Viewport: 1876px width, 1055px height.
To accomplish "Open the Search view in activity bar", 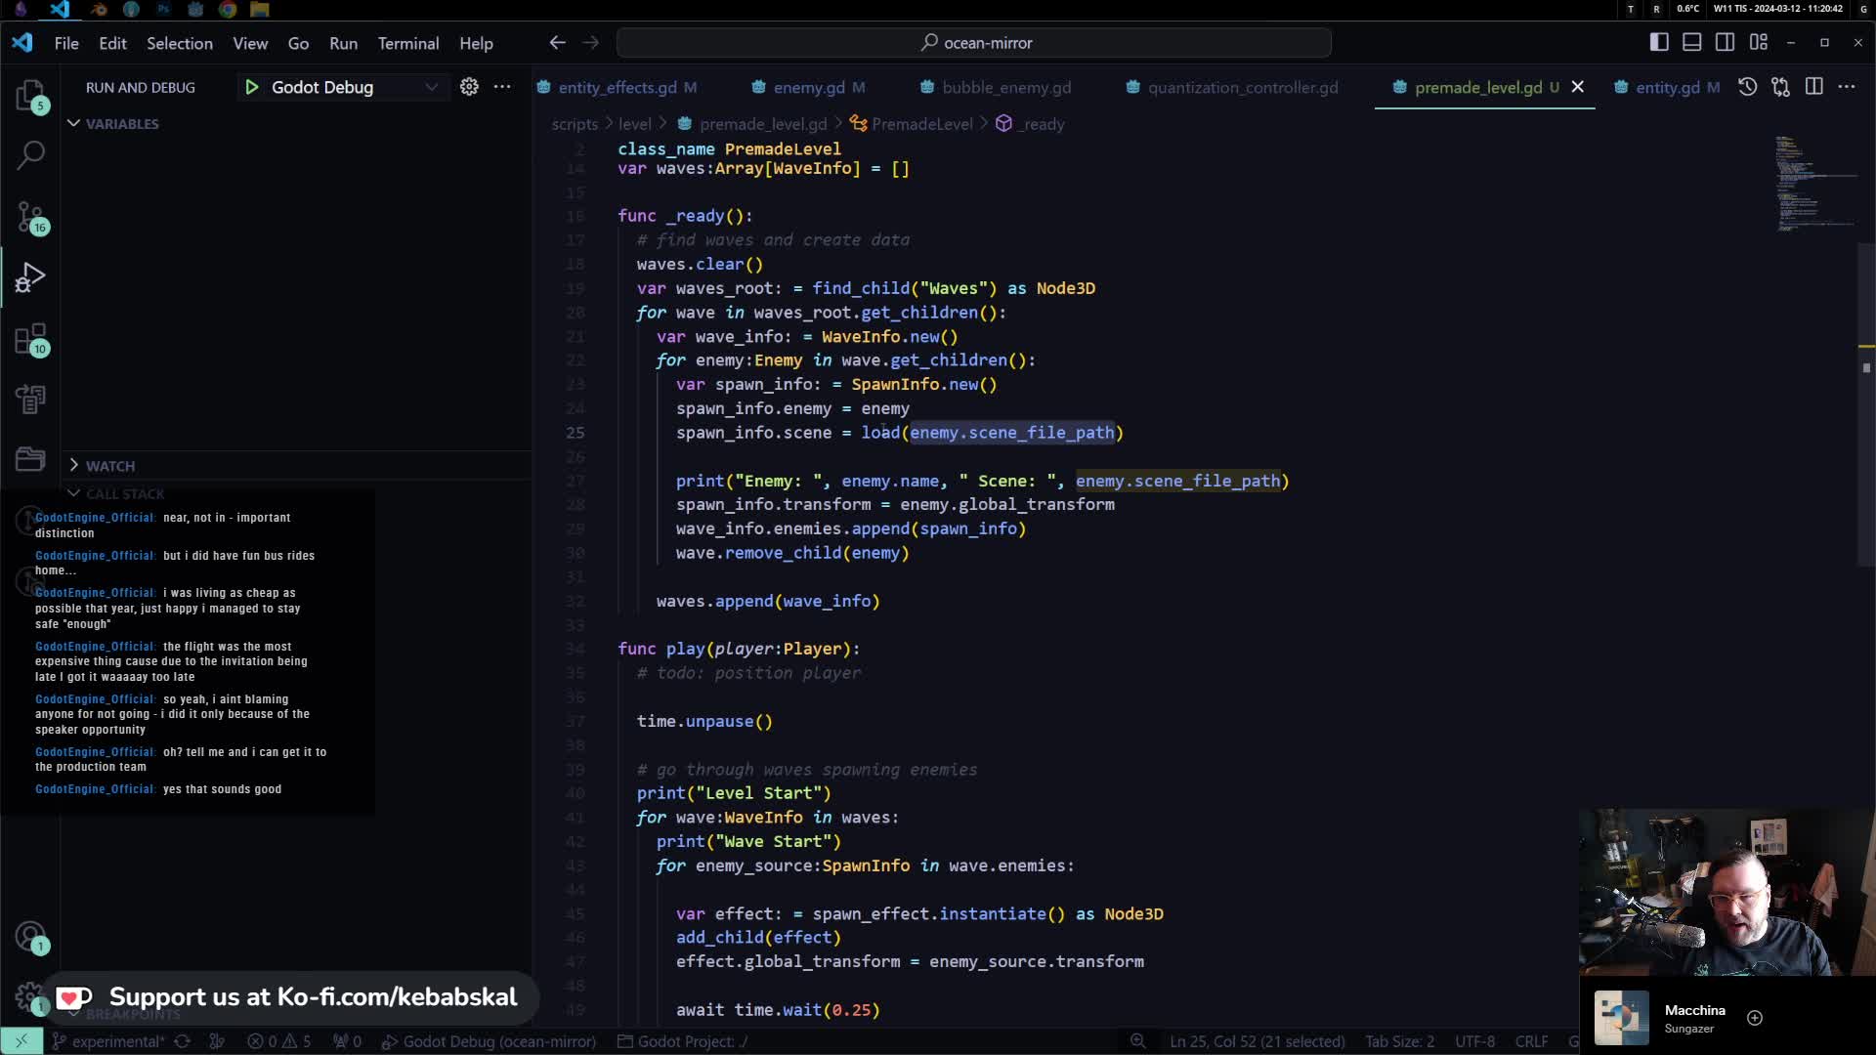I will pyautogui.click(x=30, y=154).
